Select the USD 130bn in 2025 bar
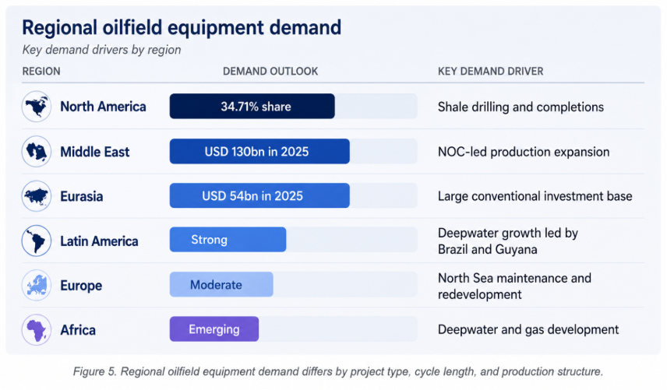 click(259, 152)
